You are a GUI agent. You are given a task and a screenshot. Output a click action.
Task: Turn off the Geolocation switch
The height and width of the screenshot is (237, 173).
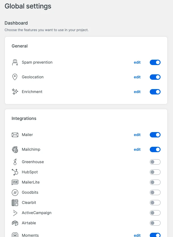[x=155, y=77]
